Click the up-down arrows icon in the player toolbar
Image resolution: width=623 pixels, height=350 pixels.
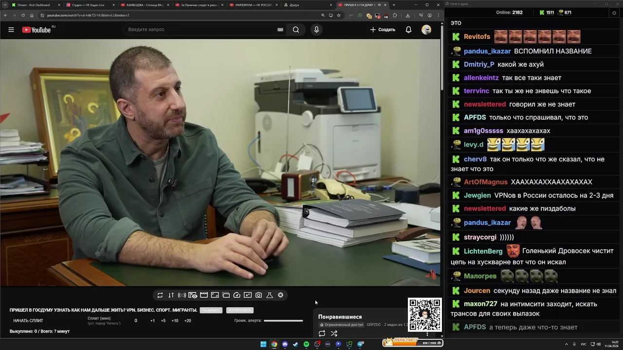click(x=171, y=295)
